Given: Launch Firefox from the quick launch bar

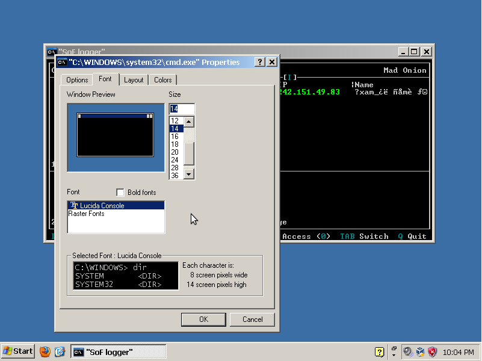Looking at the screenshot, I should click(x=45, y=351).
